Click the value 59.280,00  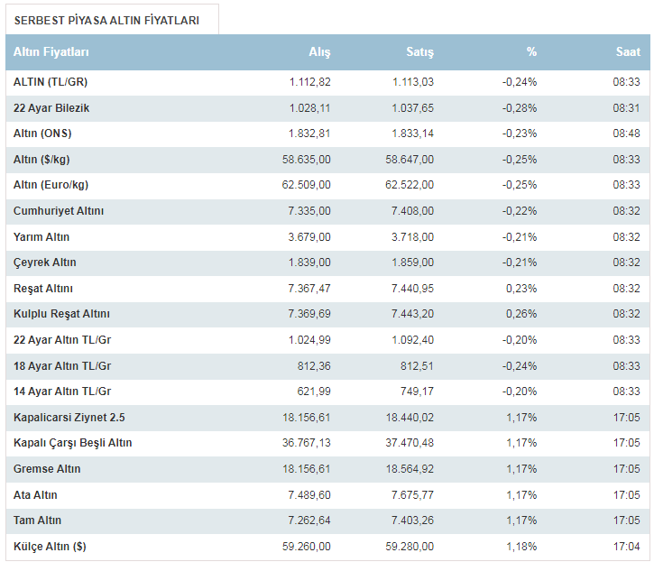[x=410, y=547]
